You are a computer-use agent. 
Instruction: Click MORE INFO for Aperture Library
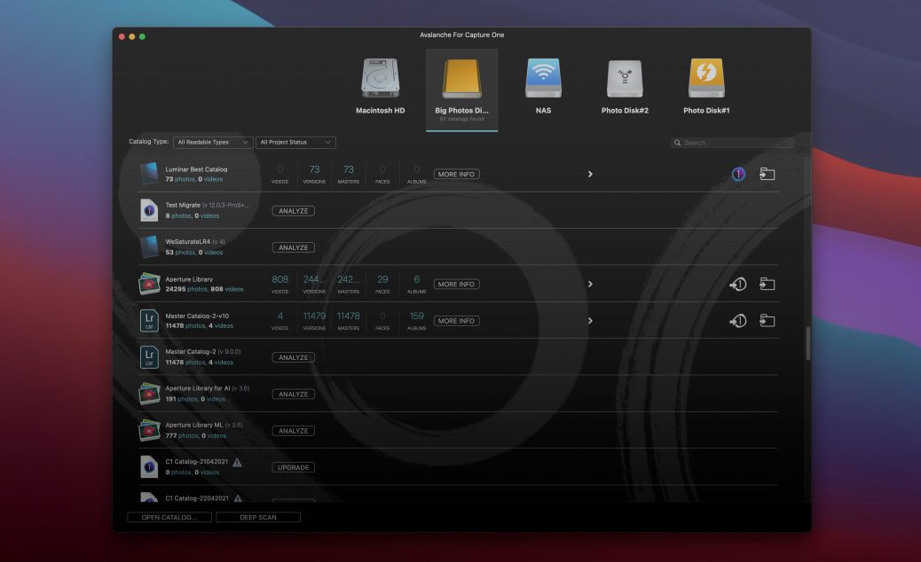[456, 284]
